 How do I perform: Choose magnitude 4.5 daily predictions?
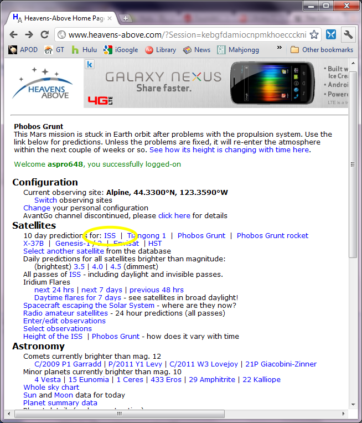point(116,267)
